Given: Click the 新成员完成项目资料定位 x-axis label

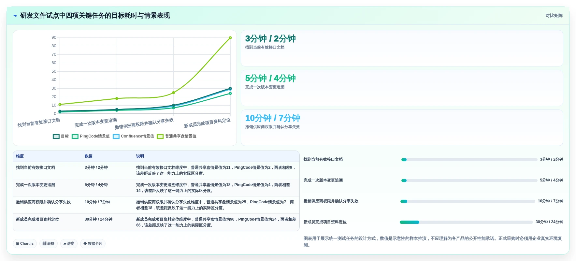Looking at the screenshot, I should [x=207, y=123].
